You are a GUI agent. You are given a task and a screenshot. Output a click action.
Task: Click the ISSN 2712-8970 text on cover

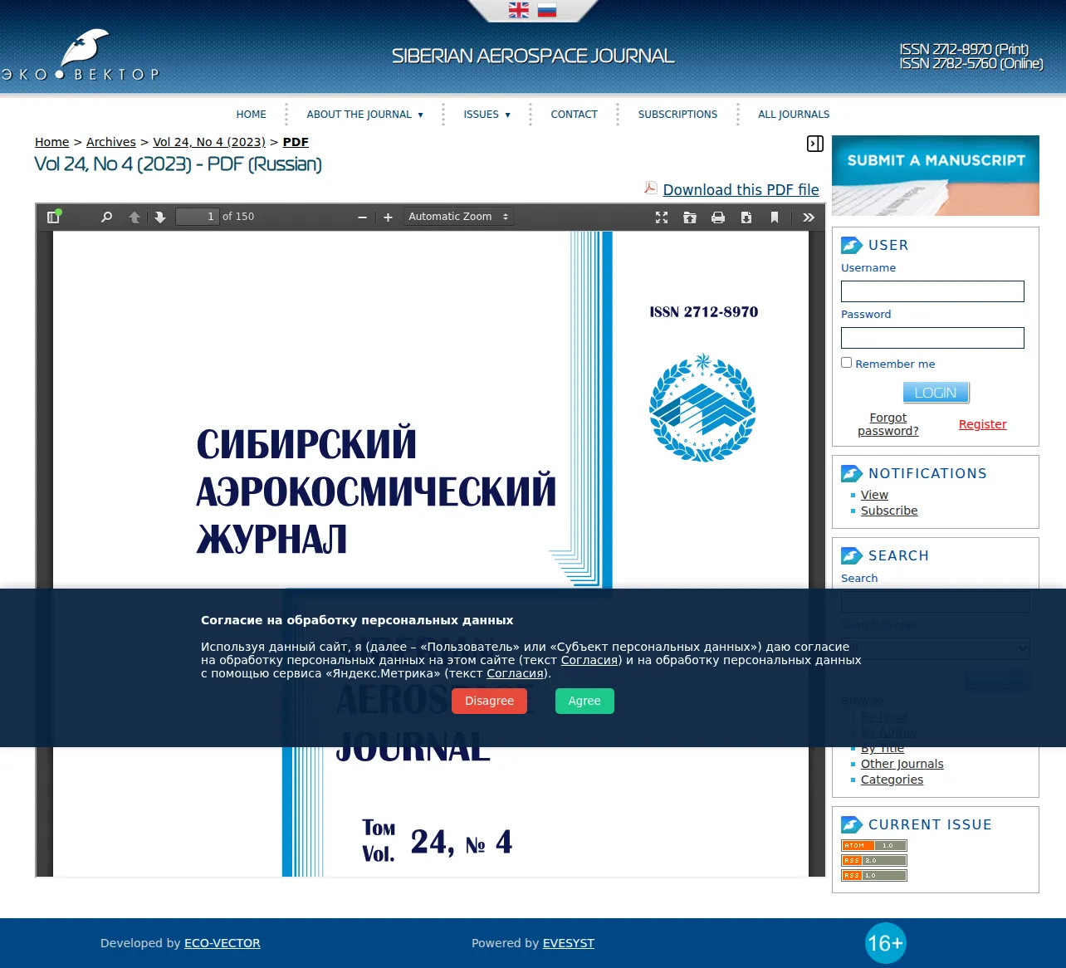pos(704,312)
